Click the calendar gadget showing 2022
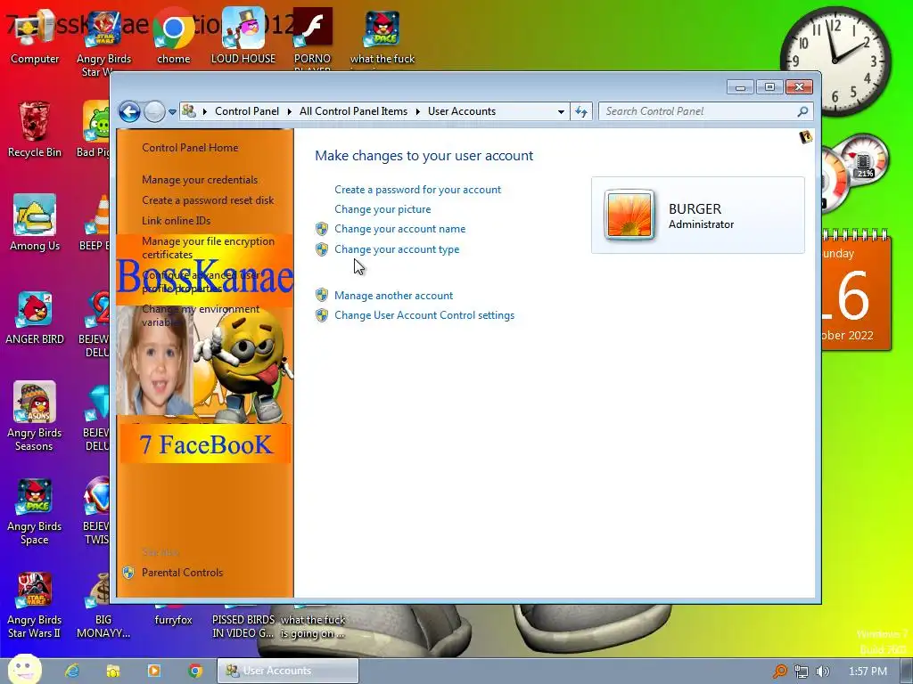 [857, 291]
